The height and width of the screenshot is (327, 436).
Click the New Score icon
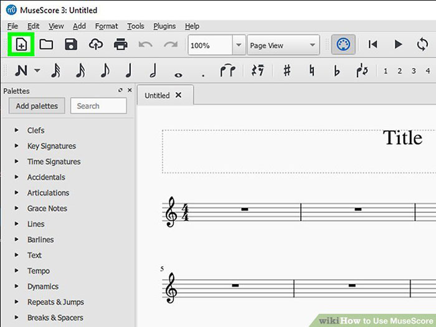click(x=22, y=45)
